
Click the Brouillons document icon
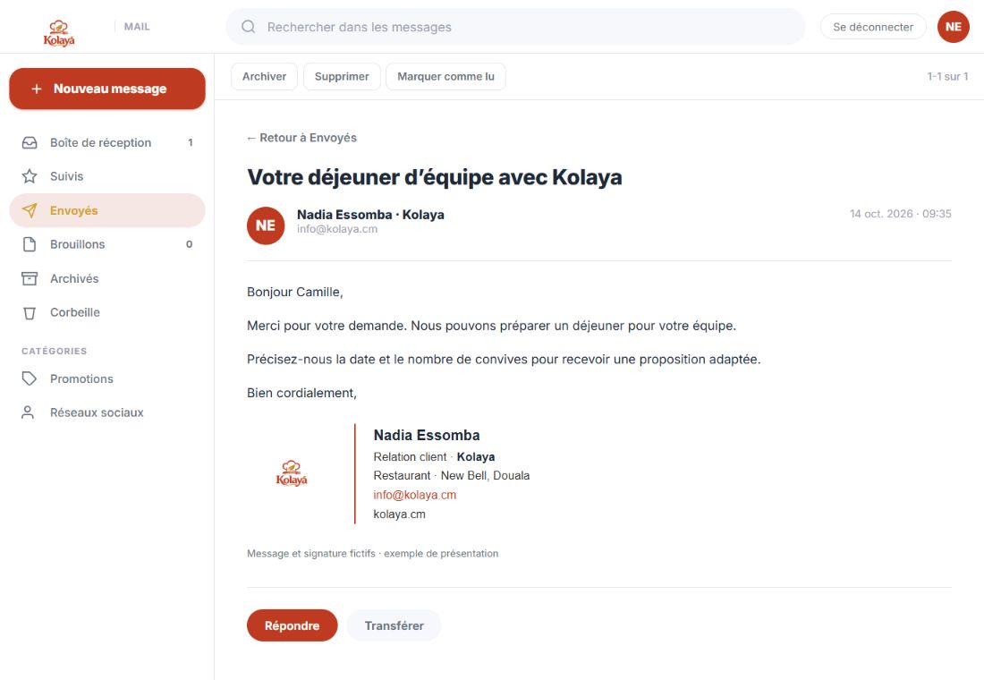point(30,244)
